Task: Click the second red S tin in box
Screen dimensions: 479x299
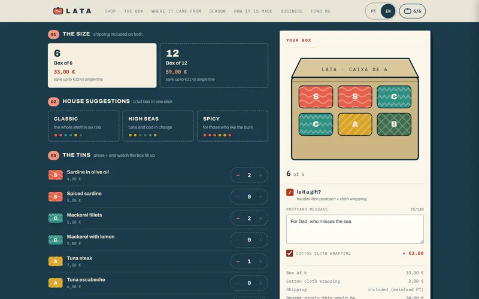Action: point(355,97)
